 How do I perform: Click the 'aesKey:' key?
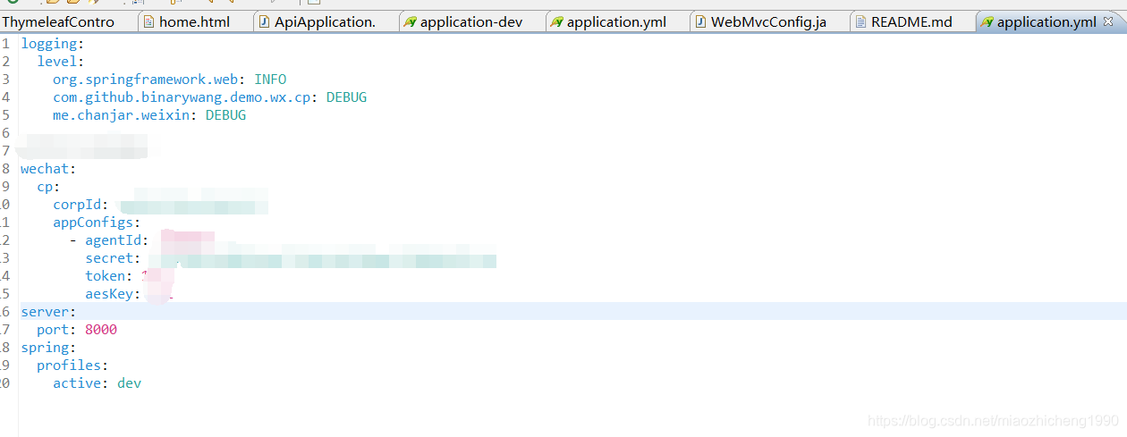pos(113,294)
